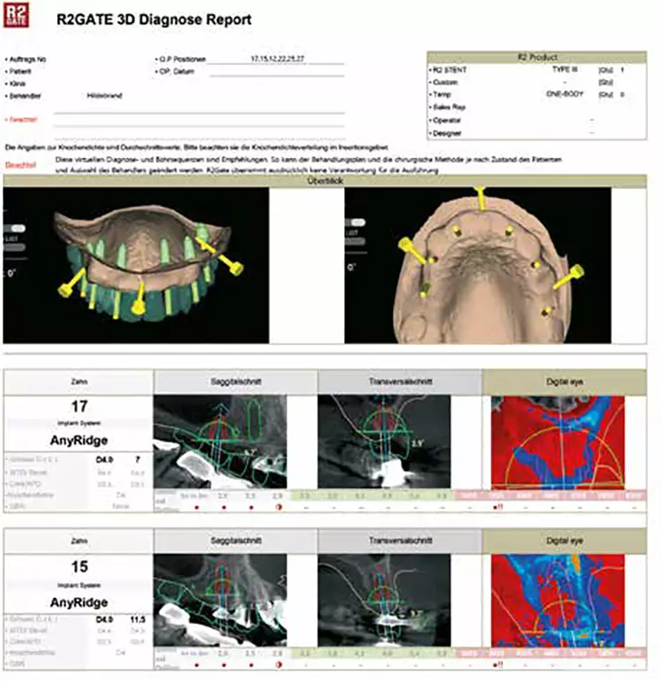Viewport: 662px width, 681px height.
Task: Toggle the top pill switch in the right overview image
Action: tap(356, 223)
